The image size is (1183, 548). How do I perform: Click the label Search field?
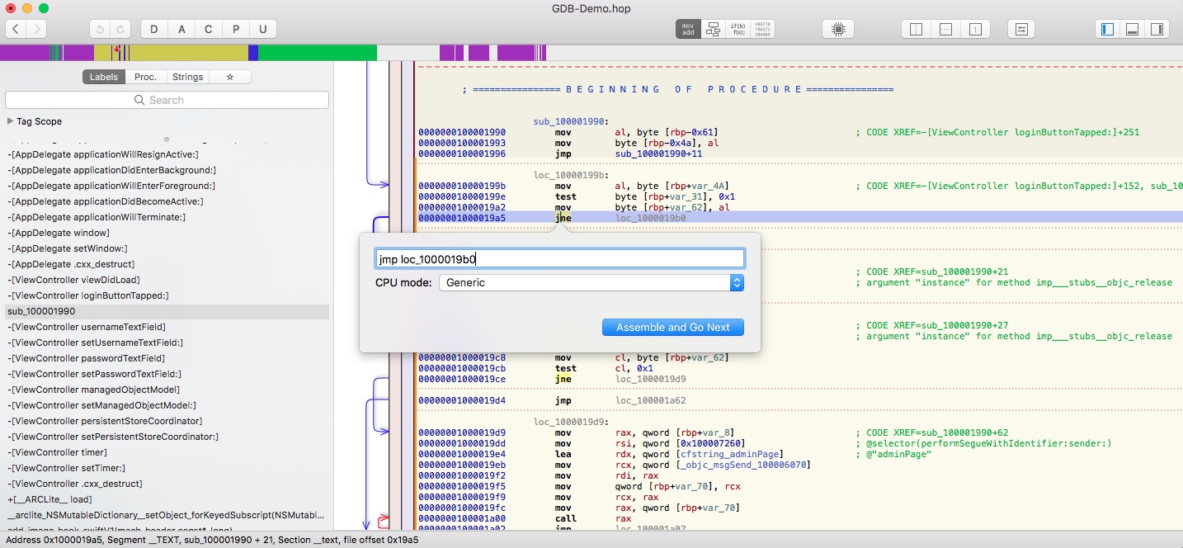(x=167, y=100)
